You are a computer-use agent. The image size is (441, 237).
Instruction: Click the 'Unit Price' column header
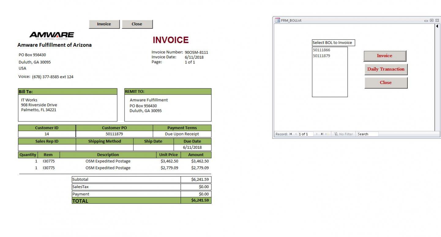[x=168, y=155]
